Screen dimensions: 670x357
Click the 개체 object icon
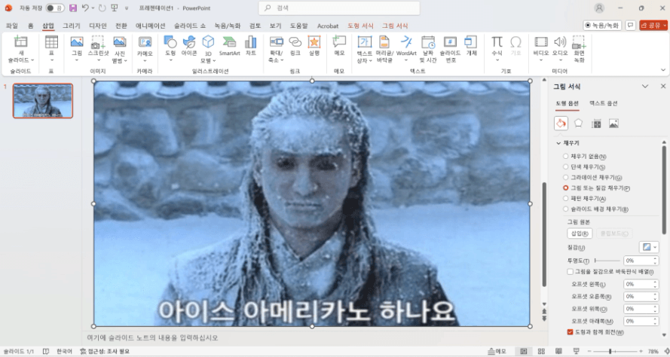[x=471, y=42]
